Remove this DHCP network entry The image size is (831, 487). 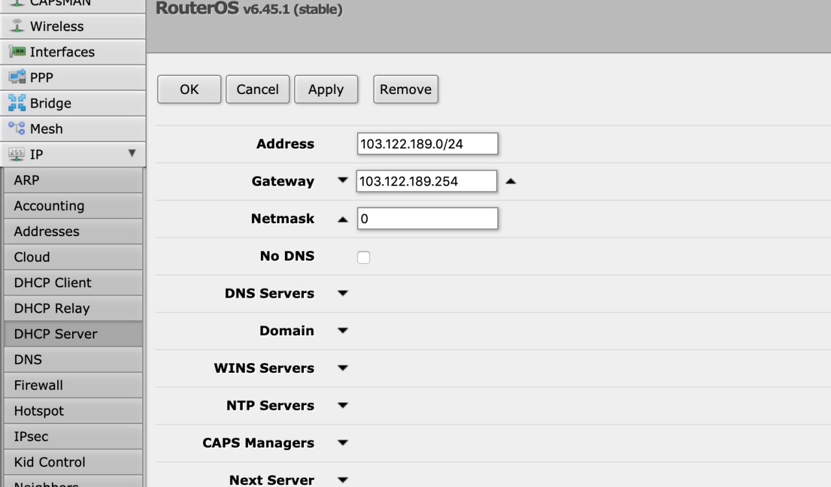coord(406,89)
